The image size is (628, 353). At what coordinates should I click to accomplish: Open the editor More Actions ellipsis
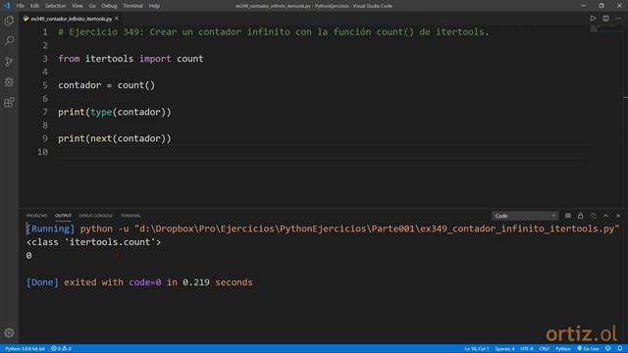click(618, 19)
